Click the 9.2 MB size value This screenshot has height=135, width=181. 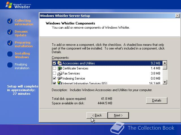[156, 63]
